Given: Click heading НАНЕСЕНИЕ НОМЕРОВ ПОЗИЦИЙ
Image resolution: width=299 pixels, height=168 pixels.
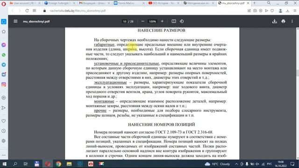Looking at the screenshot, I should tap(161, 125).
